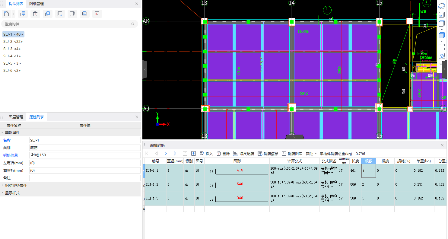Click the delete component trash icon
Viewport: 448px width, 239px height.
pyautogui.click(x=35, y=14)
